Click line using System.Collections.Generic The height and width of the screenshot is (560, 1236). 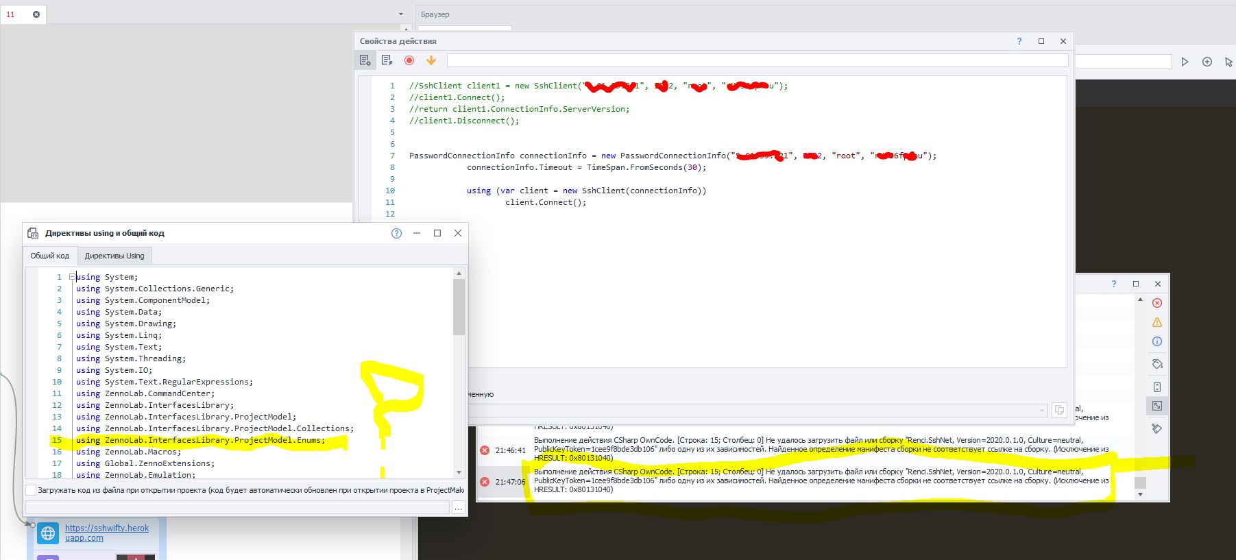[x=155, y=289]
